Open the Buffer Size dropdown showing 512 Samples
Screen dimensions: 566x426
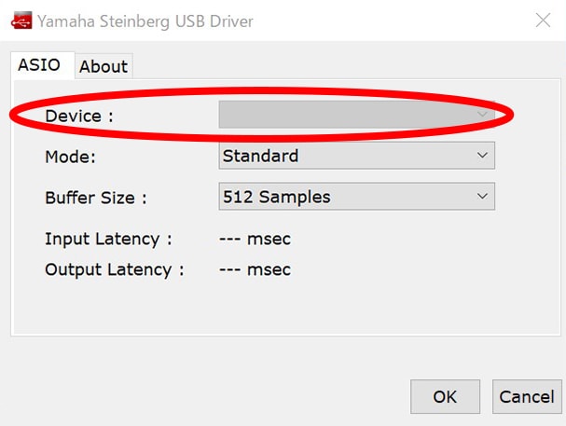pos(345,197)
